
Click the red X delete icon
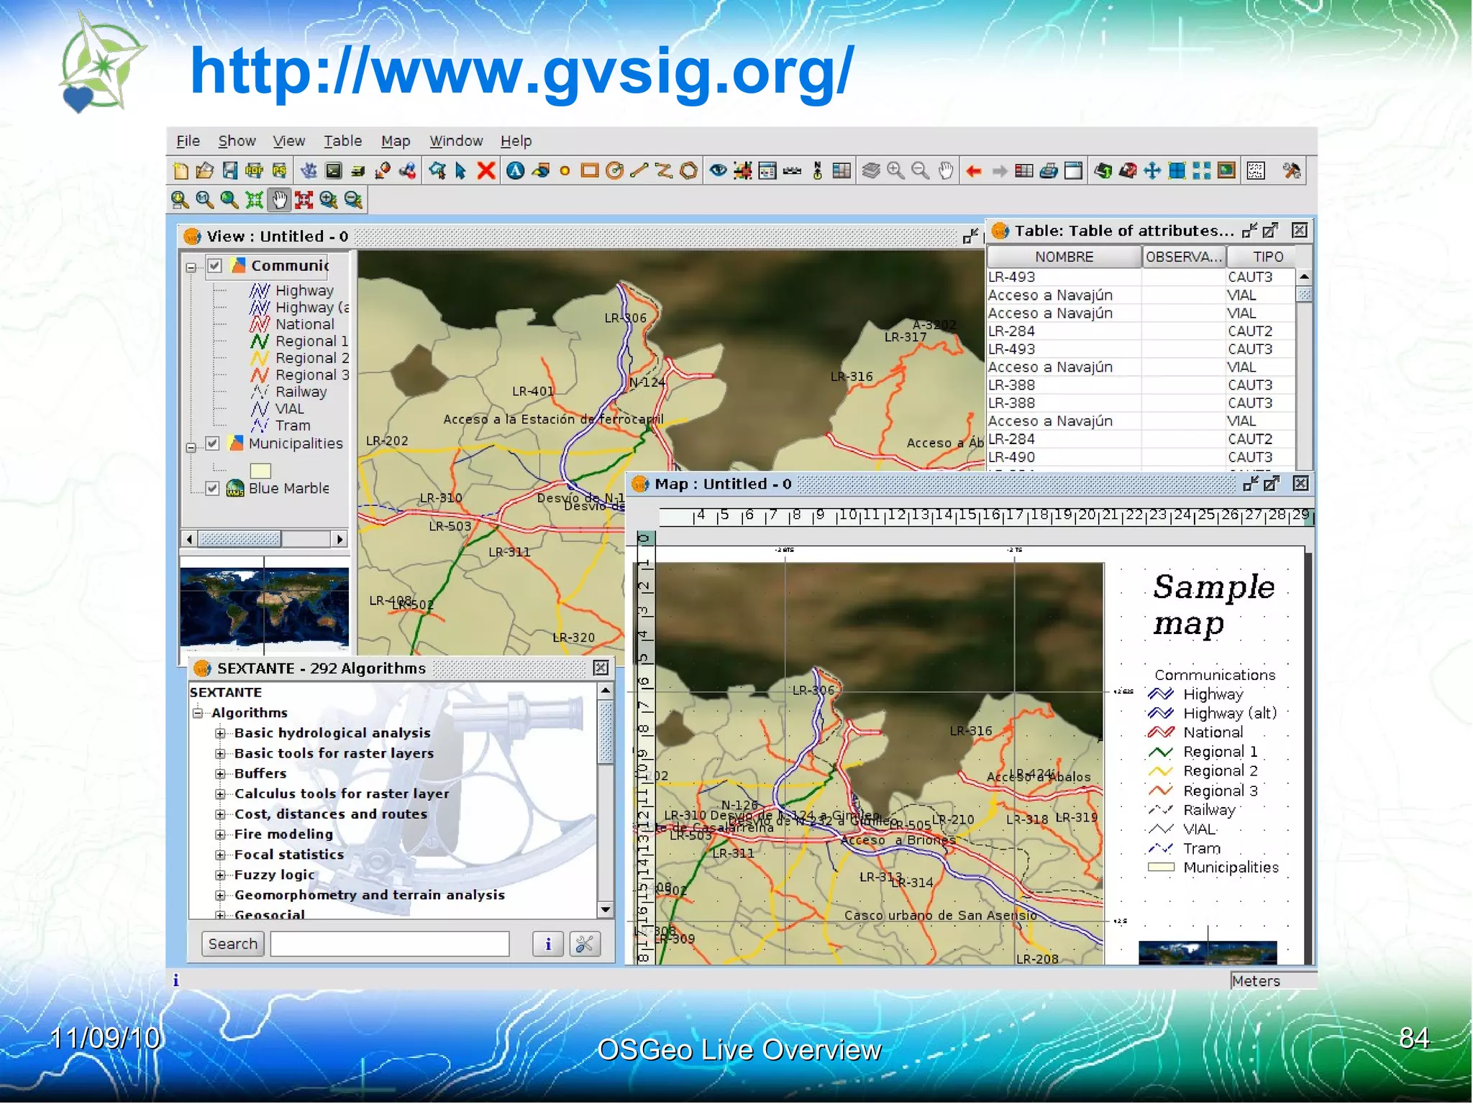click(x=486, y=171)
